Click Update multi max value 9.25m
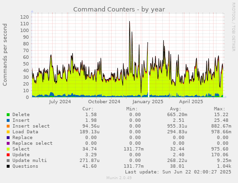Viewport: 238px width, 183px height. 224,161
